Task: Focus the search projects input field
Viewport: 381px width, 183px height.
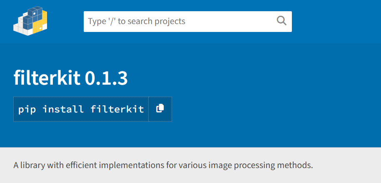Action: pos(179,22)
